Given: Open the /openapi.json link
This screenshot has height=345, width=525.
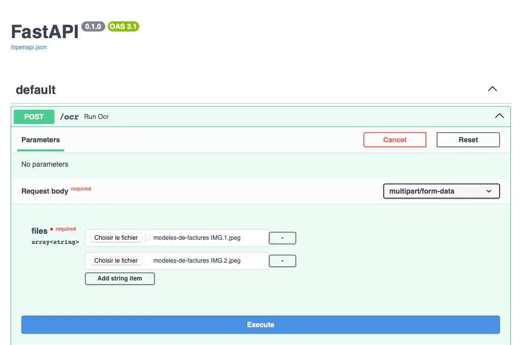Looking at the screenshot, I should point(29,47).
